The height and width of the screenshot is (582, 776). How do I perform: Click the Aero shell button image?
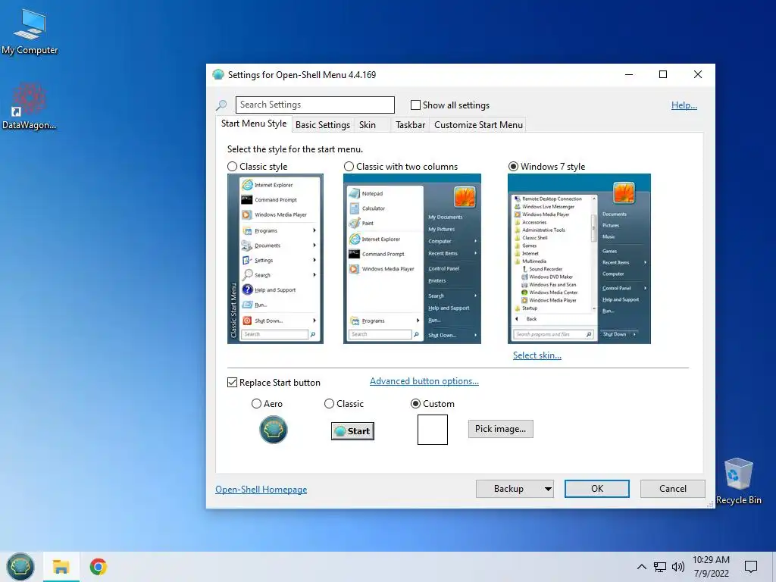(273, 430)
